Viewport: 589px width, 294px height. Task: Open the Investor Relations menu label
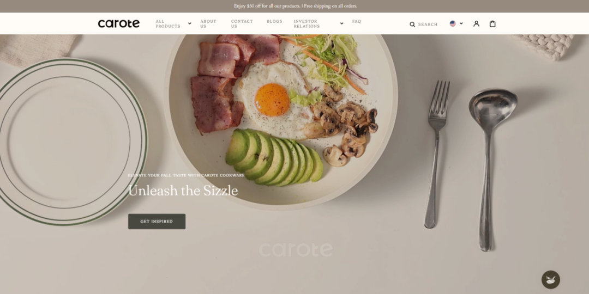click(x=306, y=23)
